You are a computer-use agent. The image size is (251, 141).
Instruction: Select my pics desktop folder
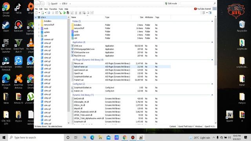18,116
